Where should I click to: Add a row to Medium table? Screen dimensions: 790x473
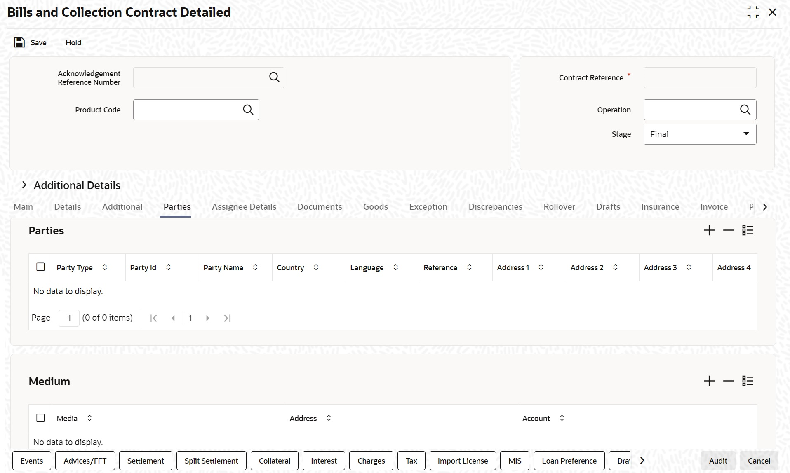709,381
